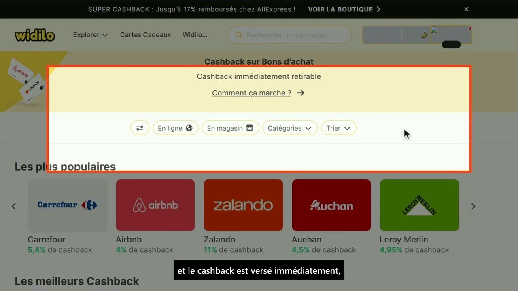Open the Zalando gift card tile
This screenshot has width=518, height=291.
(x=243, y=205)
